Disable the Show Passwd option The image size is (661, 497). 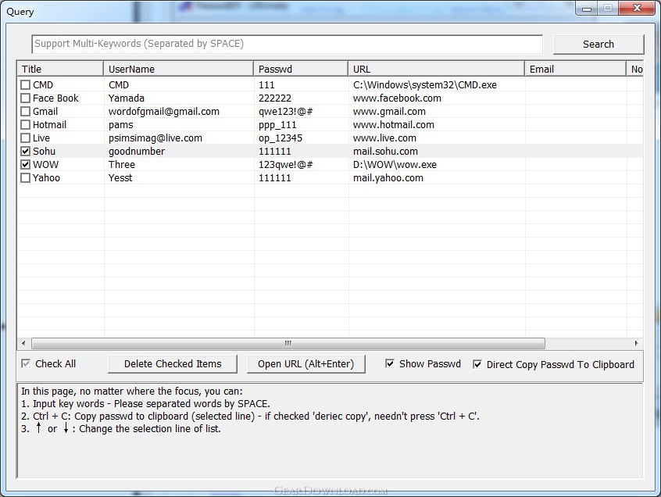[x=390, y=363]
